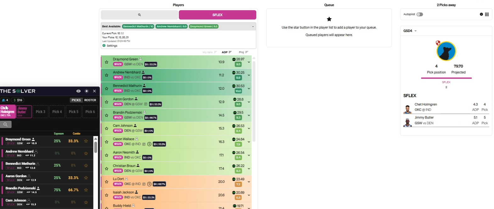Enable the Autopilot switch
494x209 pixels.
(x=419, y=14)
